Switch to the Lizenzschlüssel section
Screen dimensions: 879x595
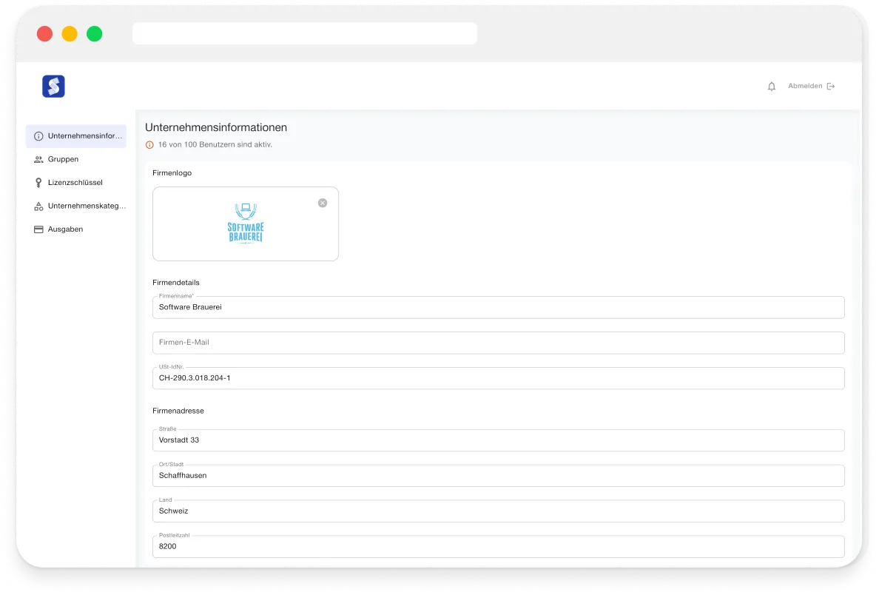coord(75,183)
